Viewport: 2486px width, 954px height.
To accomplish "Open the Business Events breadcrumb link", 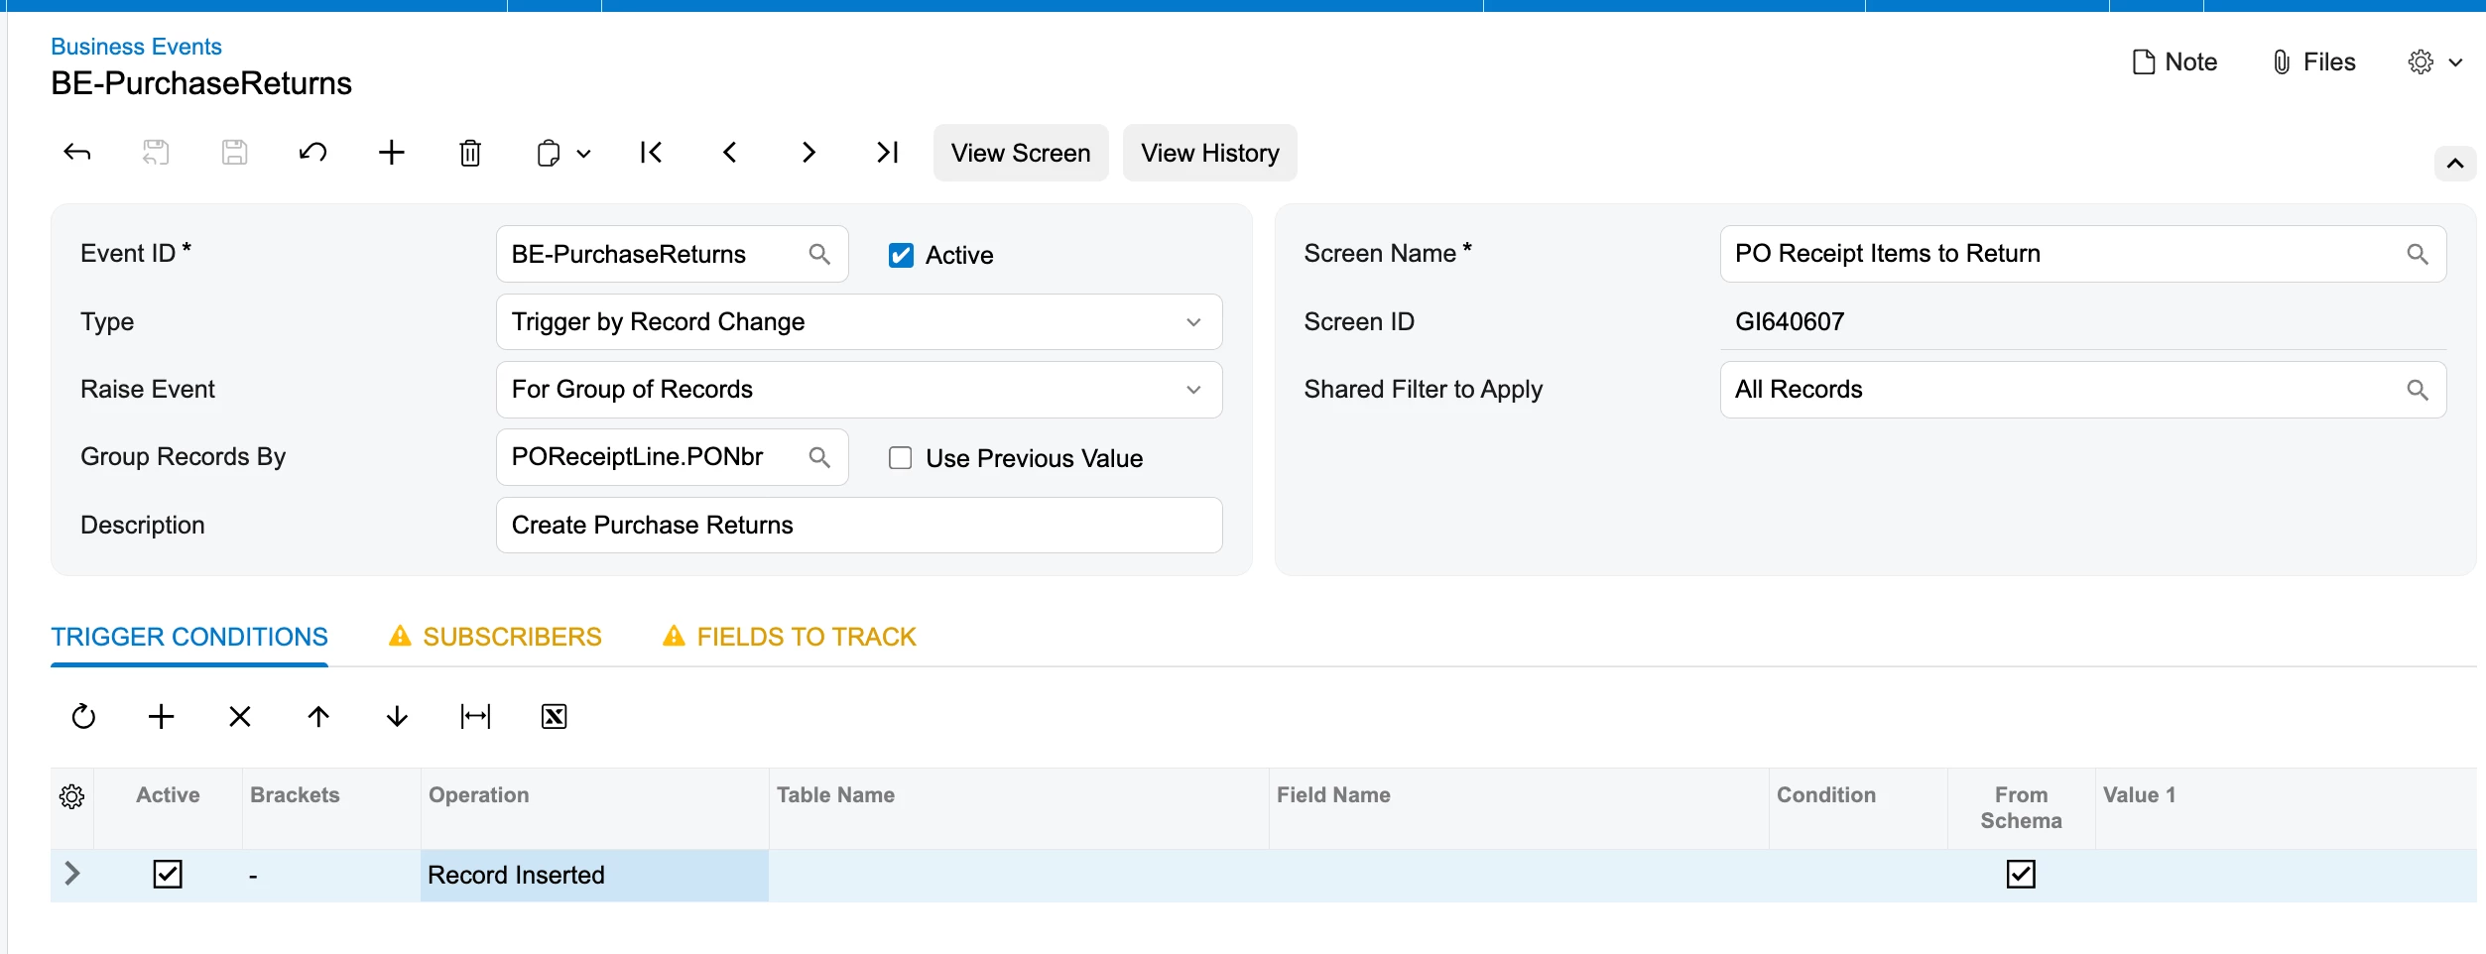I will pyautogui.click(x=136, y=47).
